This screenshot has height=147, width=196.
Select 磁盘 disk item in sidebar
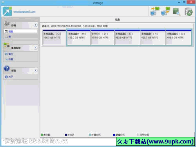click(x=20, y=32)
